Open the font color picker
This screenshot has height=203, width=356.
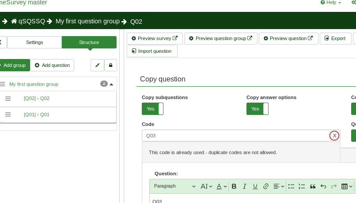(x=221, y=186)
